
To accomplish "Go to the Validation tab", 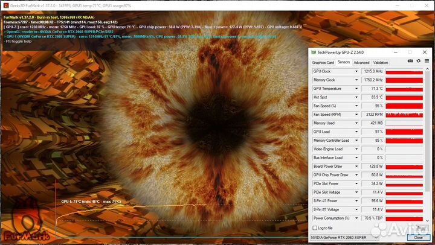I will click(x=381, y=62).
